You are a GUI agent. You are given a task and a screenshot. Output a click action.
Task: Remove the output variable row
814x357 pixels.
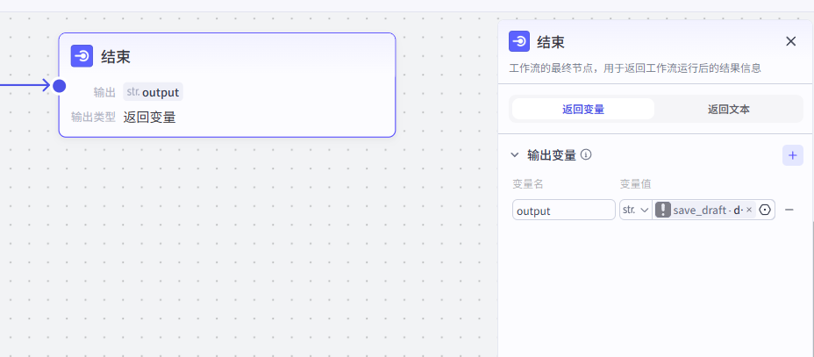pos(789,210)
